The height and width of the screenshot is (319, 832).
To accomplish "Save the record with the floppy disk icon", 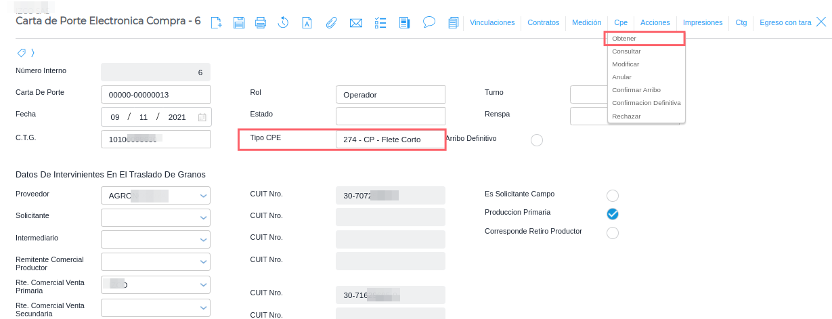I will (239, 23).
